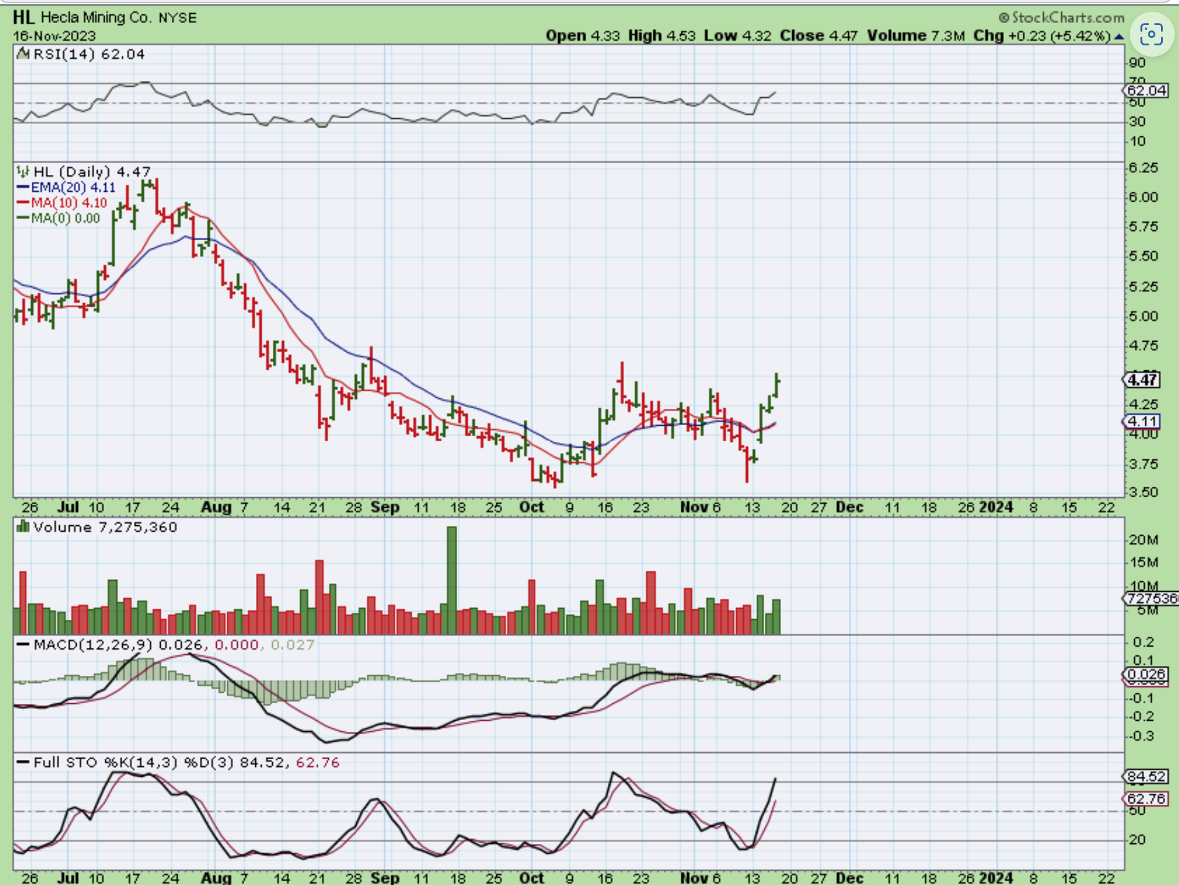The height and width of the screenshot is (885, 1179).
Task: Click the tallest green volume bar in September
Action: (452, 579)
